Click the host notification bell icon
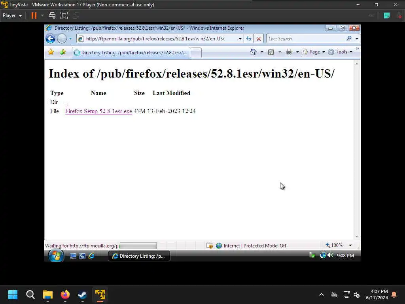405x304 pixels. [394, 294]
